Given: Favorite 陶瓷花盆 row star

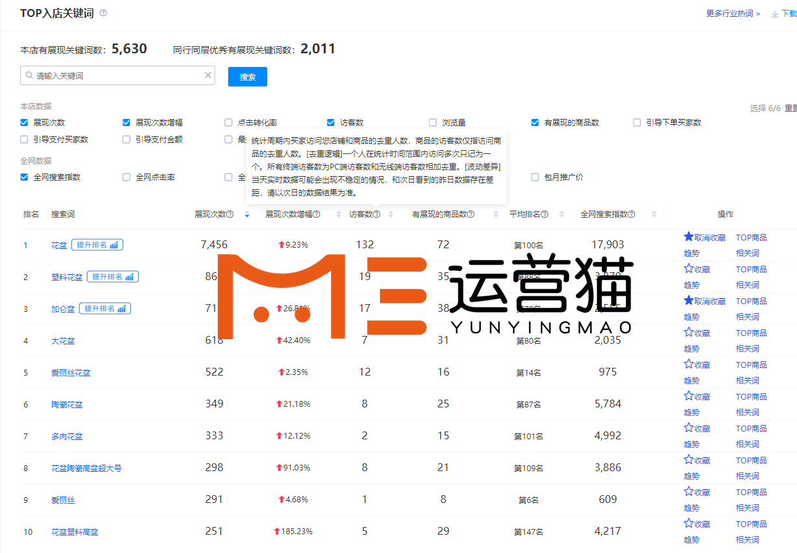Looking at the screenshot, I should (688, 396).
